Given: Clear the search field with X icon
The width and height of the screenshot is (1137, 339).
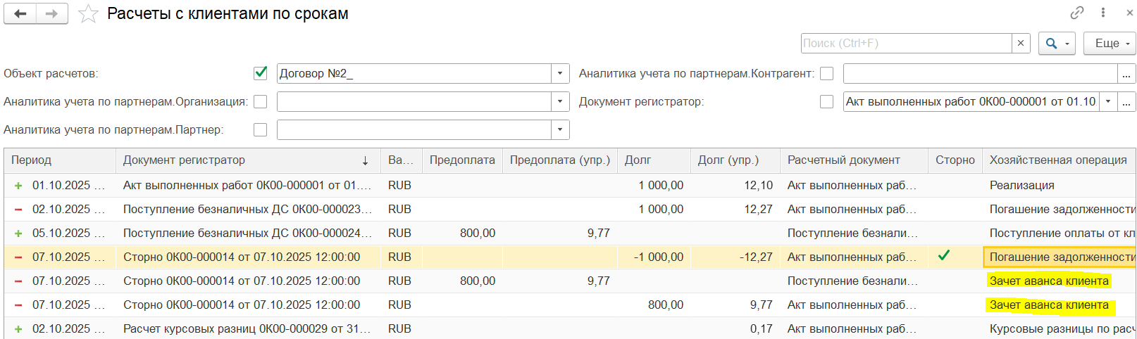Looking at the screenshot, I should (1021, 43).
